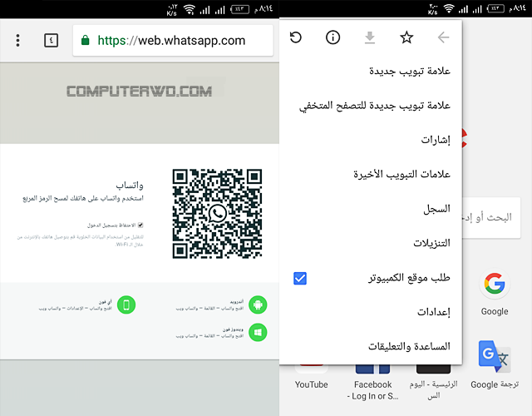532x416 pixels.
Task: Tap the green Windows Phone icon
Action: point(258,332)
